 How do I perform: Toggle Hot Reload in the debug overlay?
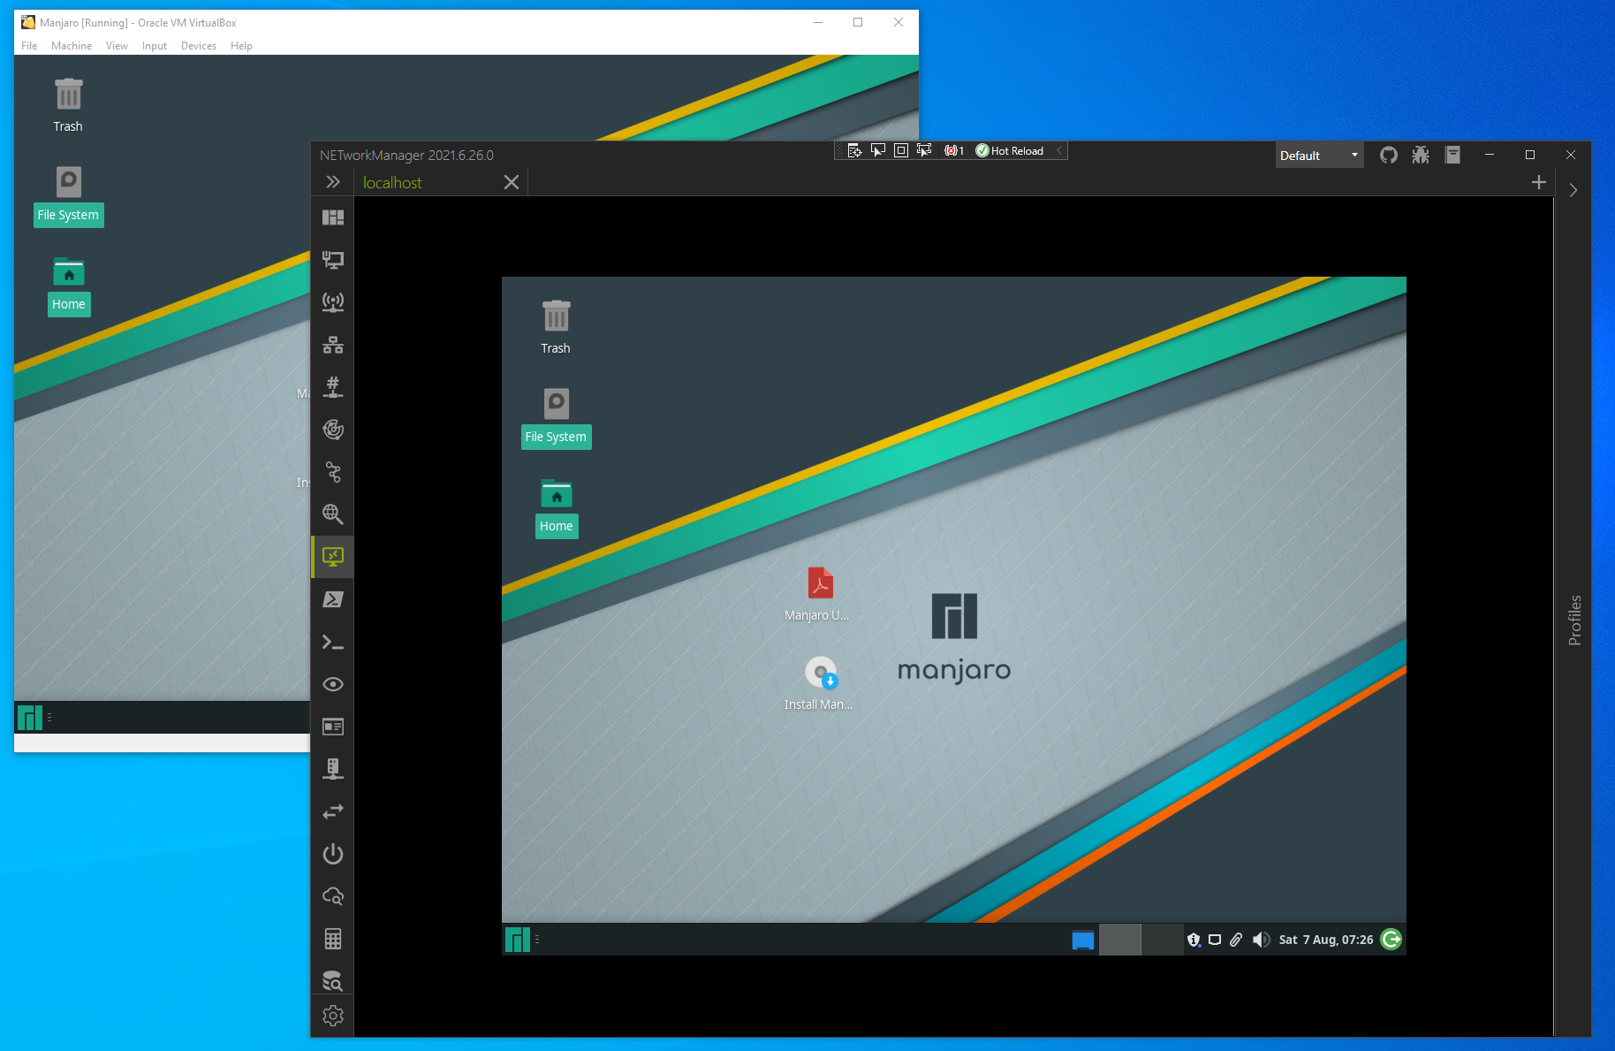[1010, 150]
